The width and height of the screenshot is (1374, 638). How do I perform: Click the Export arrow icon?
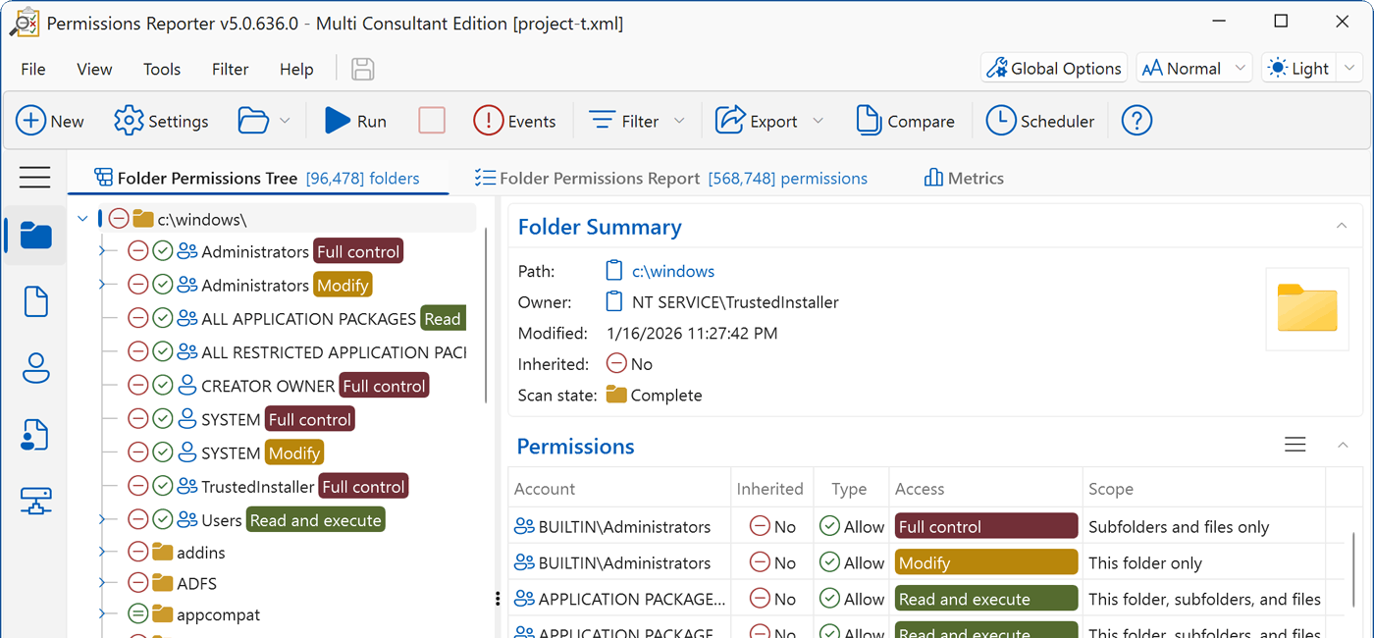[x=730, y=121]
